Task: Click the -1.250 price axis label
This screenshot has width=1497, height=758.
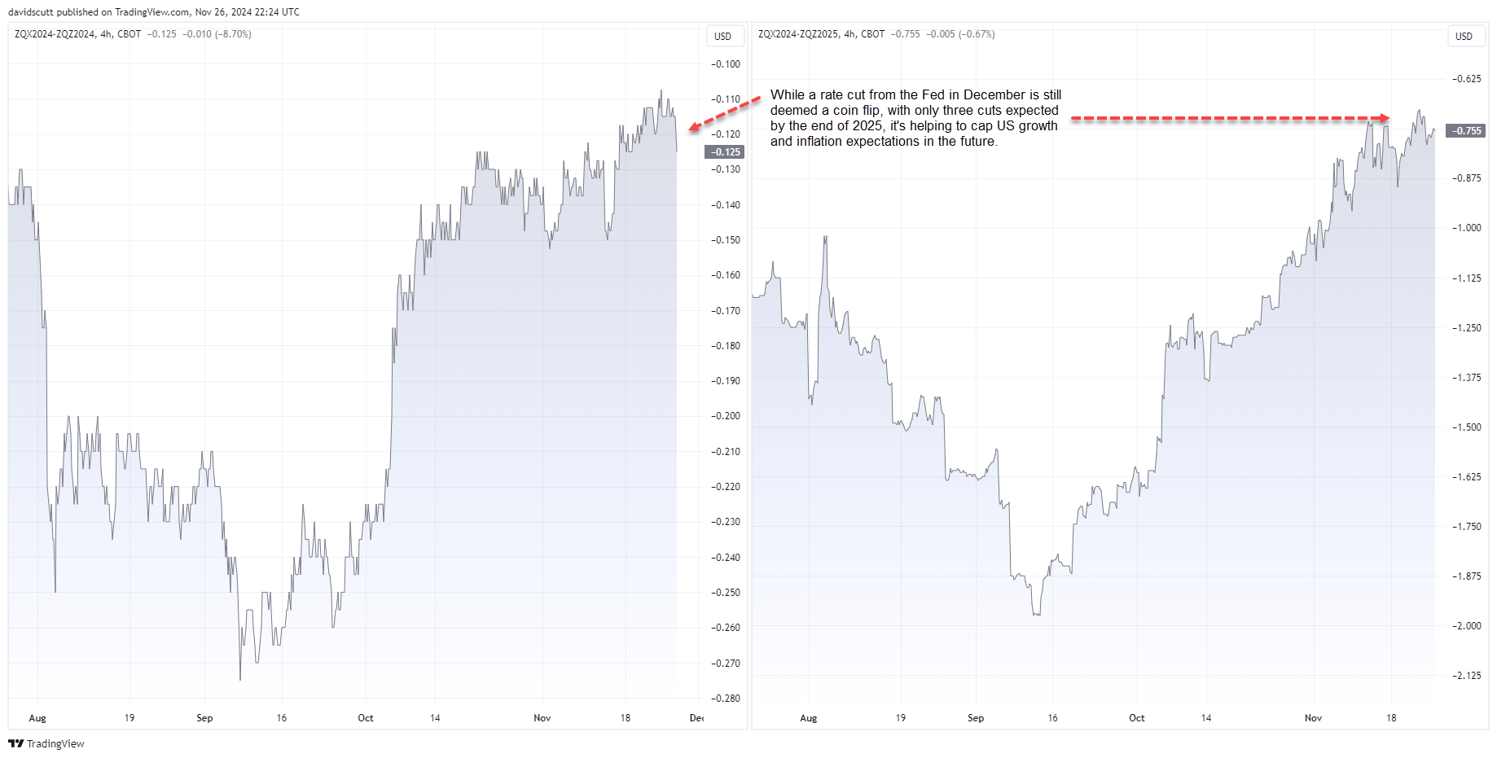Action: [x=1466, y=327]
